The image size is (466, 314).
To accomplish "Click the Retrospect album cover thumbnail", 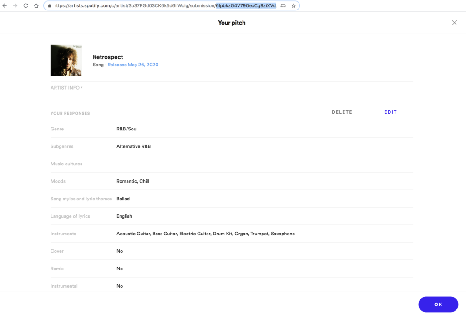I will pos(66,60).
